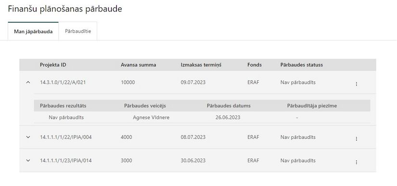The width and height of the screenshot is (397, 186).
Task: Click the Avansa summa column header
Action: coord(139,65)
